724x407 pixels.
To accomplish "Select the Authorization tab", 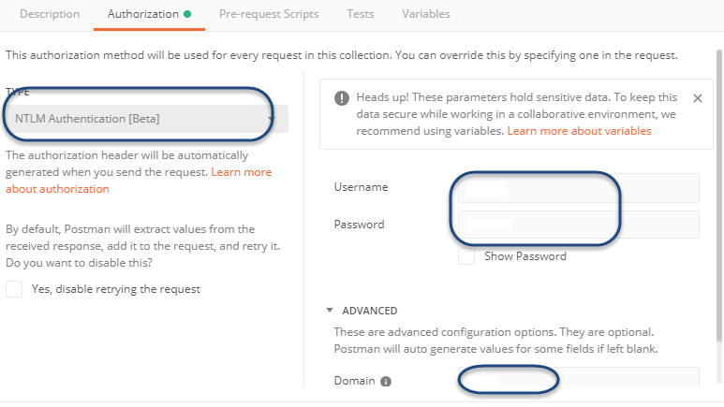I will 143,14.
